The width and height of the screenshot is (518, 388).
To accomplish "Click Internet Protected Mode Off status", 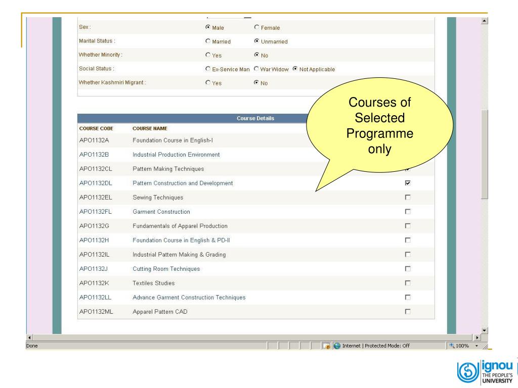I will [x=376, y=346].
